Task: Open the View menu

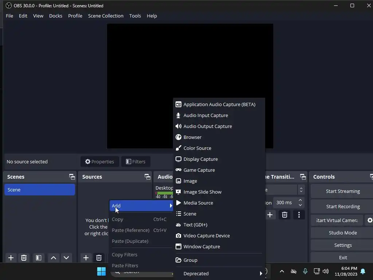Action: pos(38,16)
